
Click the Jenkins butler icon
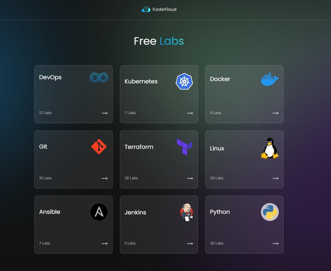(x=186, y=212)
